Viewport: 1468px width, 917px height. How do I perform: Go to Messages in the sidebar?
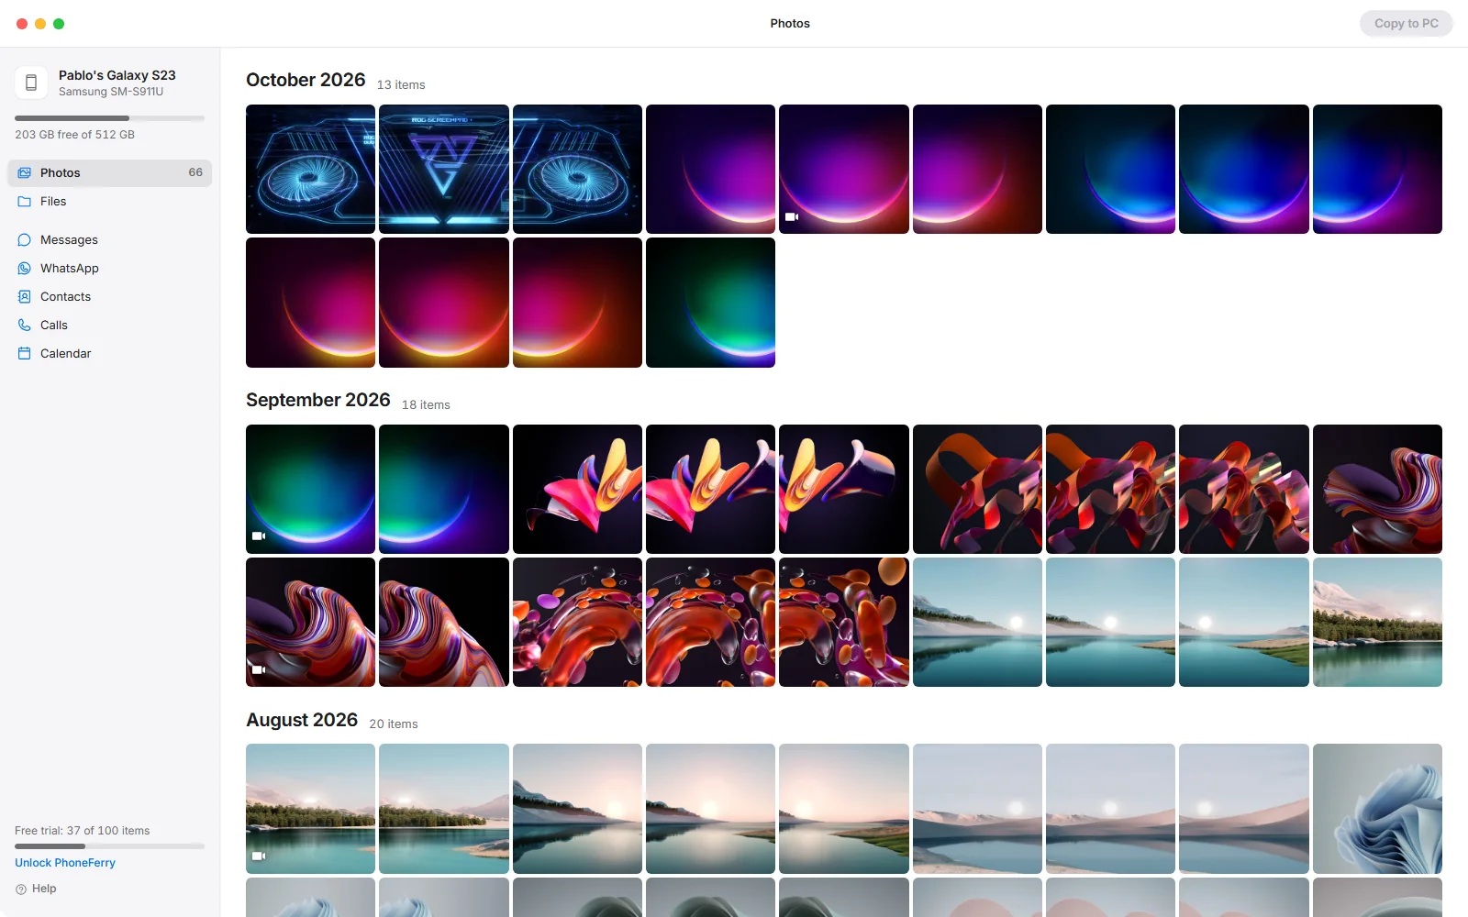pyautogui.click(x=110, y=240)
